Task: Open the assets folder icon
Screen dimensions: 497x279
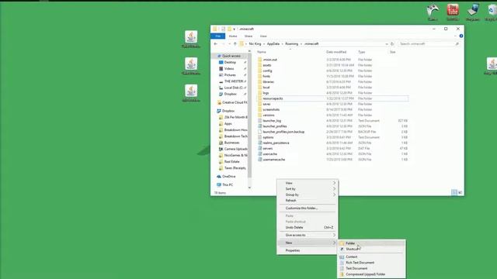Action: click(x=260, y=65)
